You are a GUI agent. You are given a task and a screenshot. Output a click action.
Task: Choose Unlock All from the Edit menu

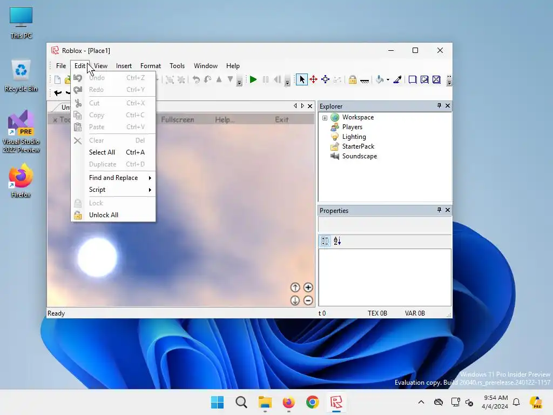[113, 215]
